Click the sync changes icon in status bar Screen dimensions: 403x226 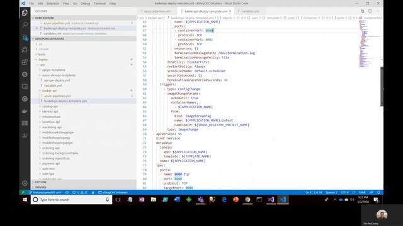coord(67,193)
